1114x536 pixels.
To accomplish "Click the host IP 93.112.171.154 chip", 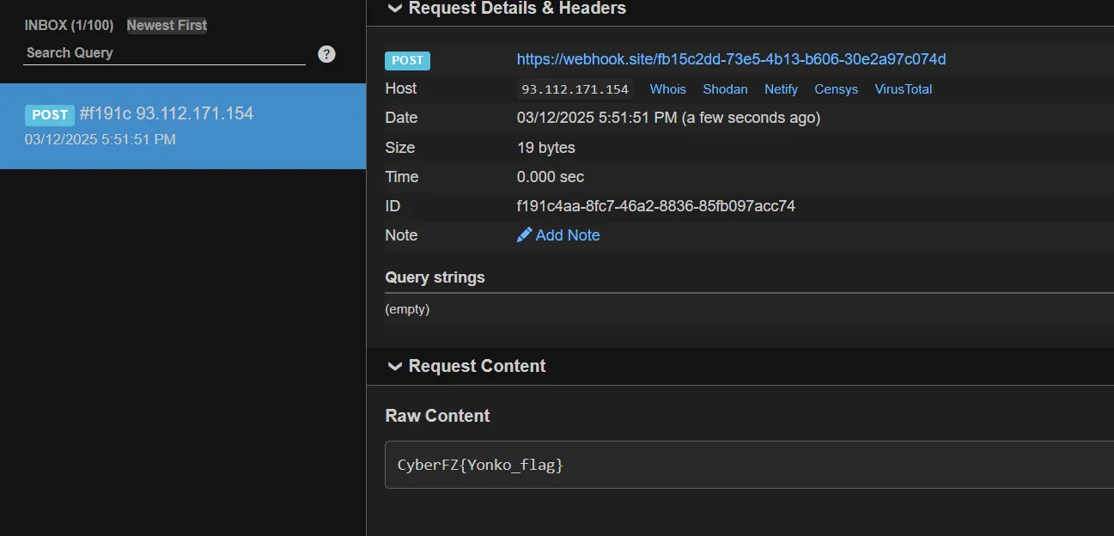I will pos(575,89).
